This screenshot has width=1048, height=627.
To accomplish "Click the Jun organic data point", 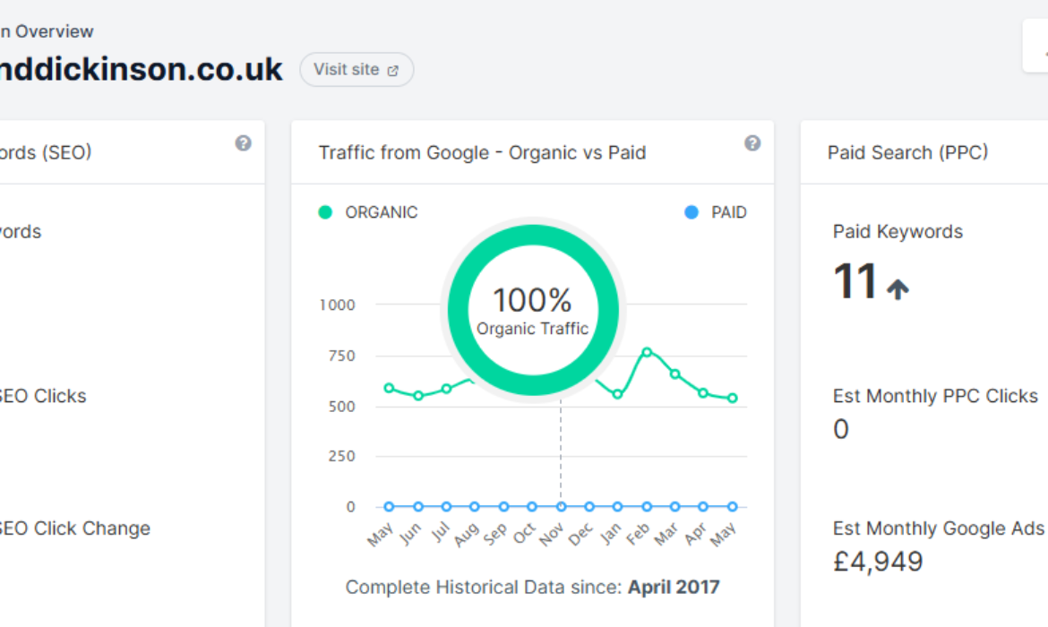I will [418, 396].
